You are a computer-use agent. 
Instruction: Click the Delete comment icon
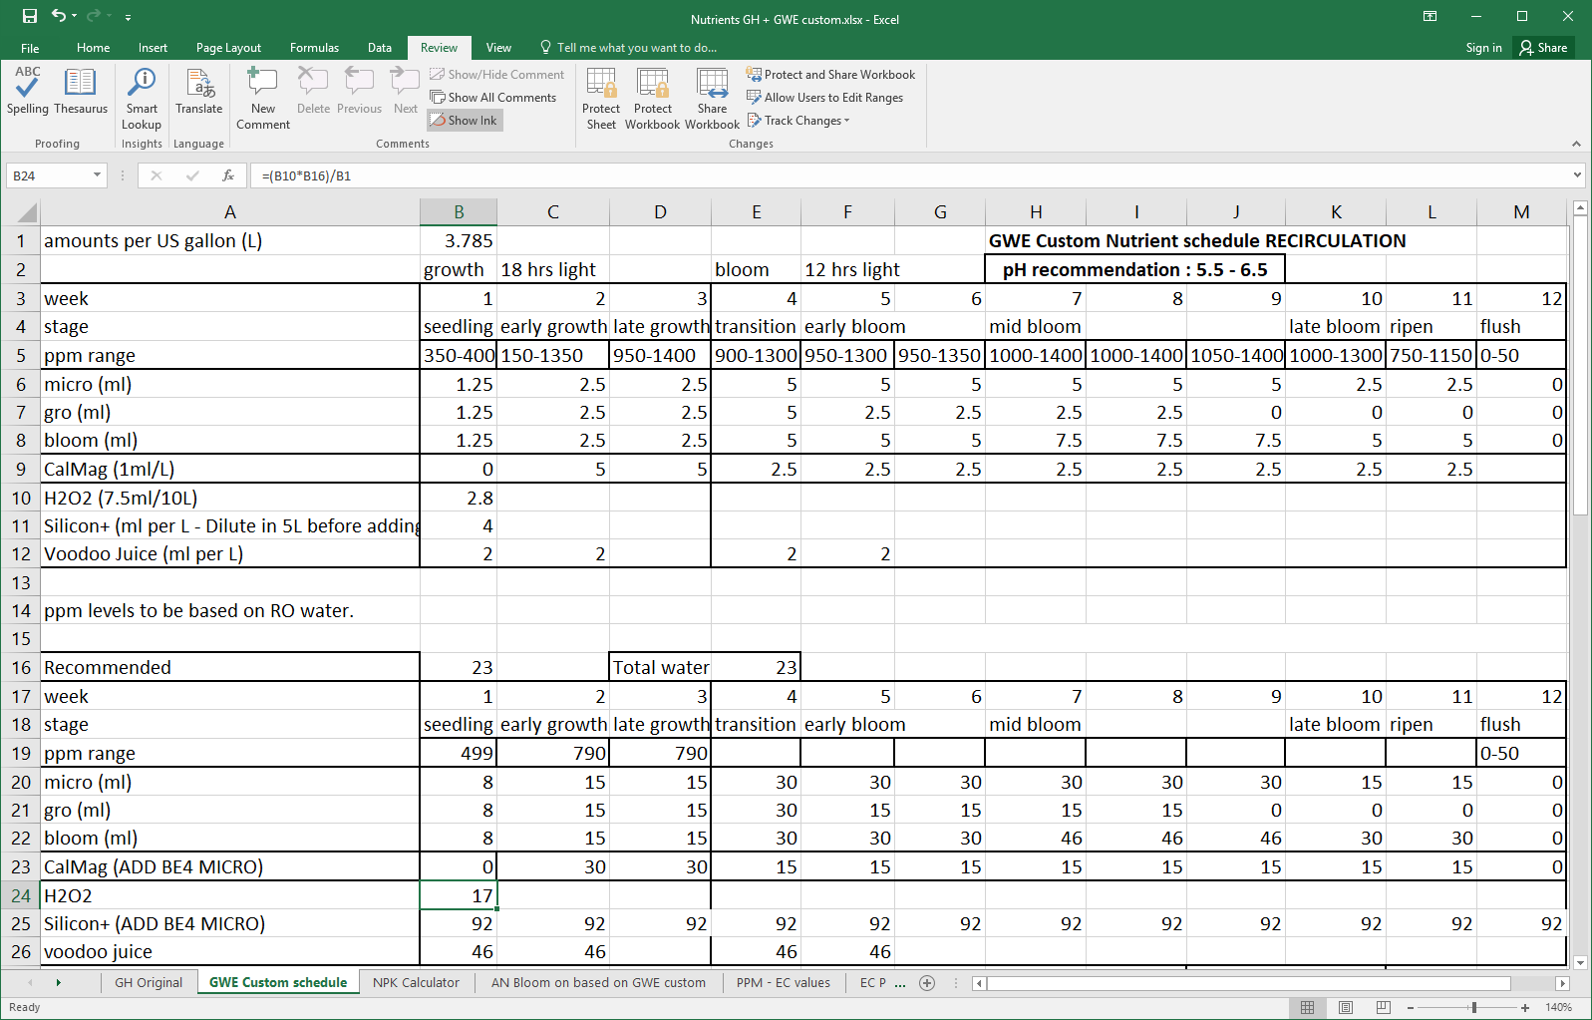click(x=313, y=91)
